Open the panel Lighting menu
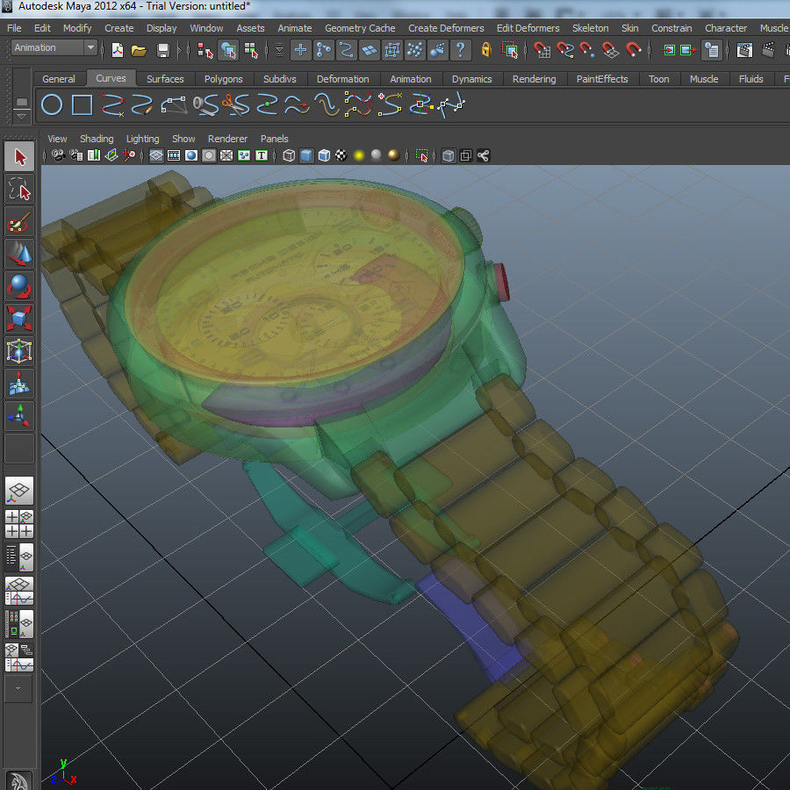The image size is (790, 790). (x=142, y=139)
